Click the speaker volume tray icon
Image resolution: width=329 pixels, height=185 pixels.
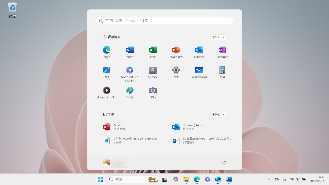pos(298,179)
